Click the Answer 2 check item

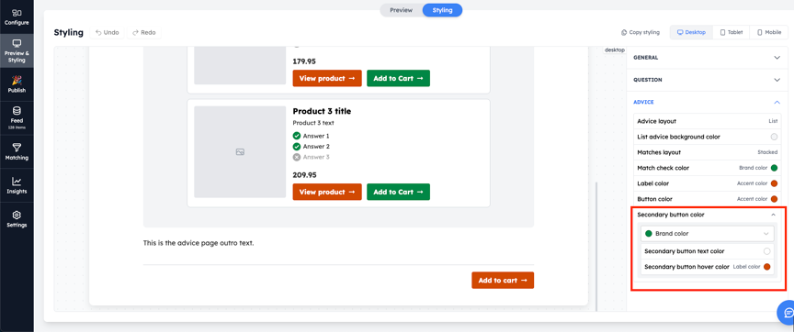pos(311,147)
